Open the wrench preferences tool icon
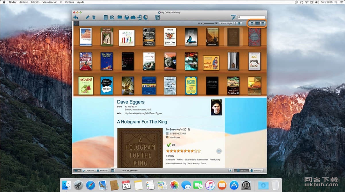345x192 pixels. (233, 17)
